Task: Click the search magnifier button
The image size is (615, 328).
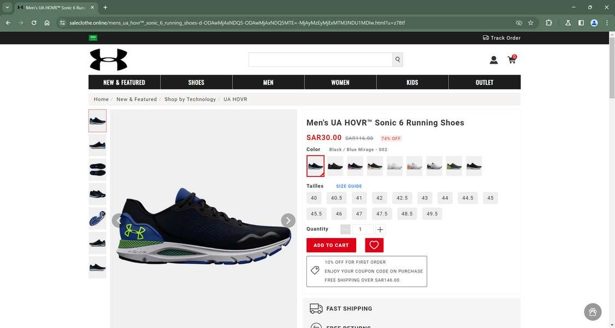Action: click(x=397, y=59)
